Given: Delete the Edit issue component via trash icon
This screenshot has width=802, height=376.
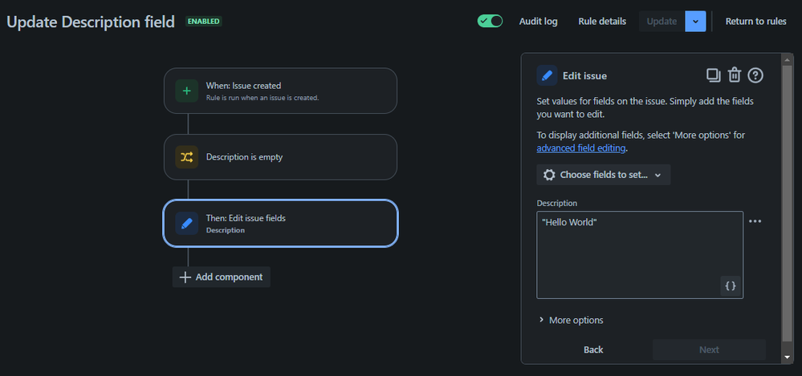Looking at the screenshot, I should (735, 75).
